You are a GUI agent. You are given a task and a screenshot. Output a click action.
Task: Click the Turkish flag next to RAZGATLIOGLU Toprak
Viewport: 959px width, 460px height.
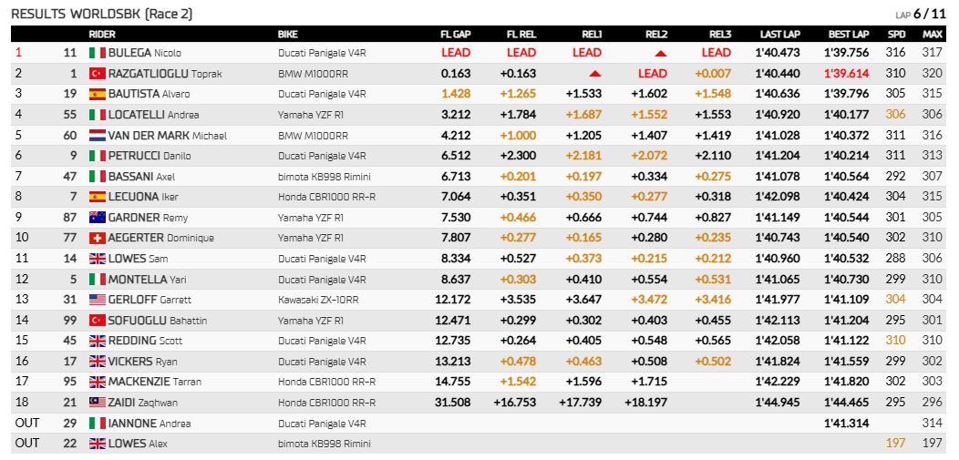(98, 74)
